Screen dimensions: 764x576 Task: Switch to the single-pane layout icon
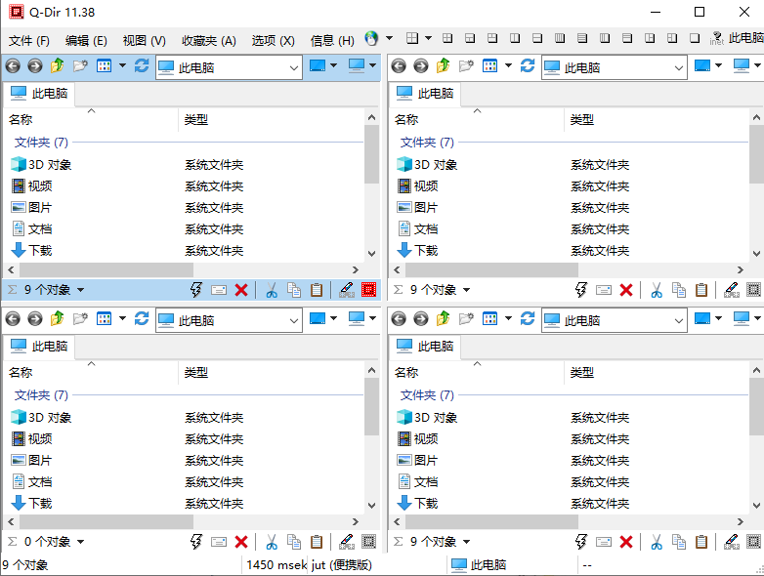695,38
